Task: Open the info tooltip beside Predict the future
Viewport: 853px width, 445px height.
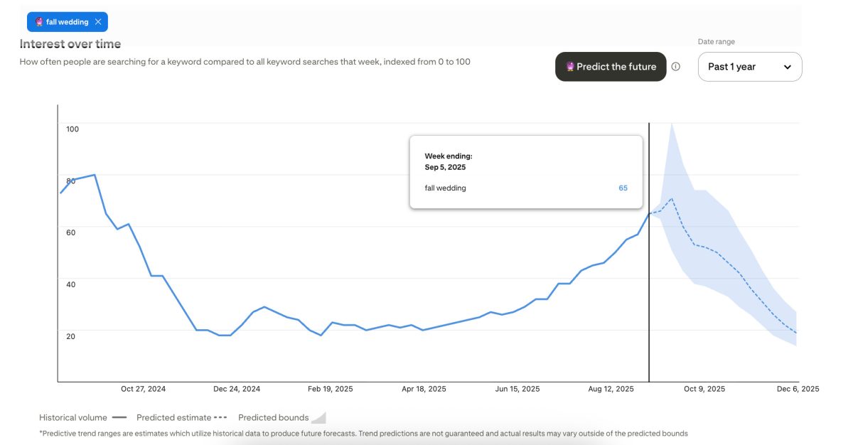Action: tap(676, 66)
